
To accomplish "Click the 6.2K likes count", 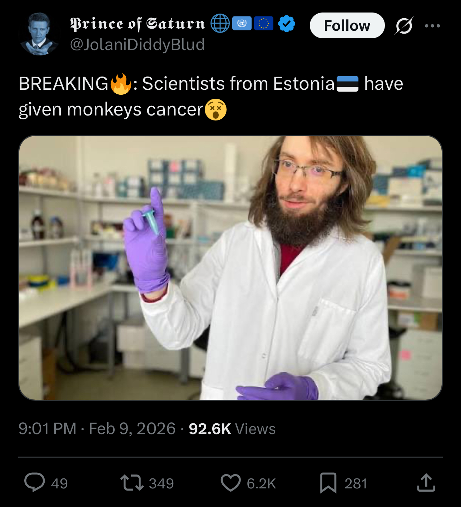I will pos(261,483).
